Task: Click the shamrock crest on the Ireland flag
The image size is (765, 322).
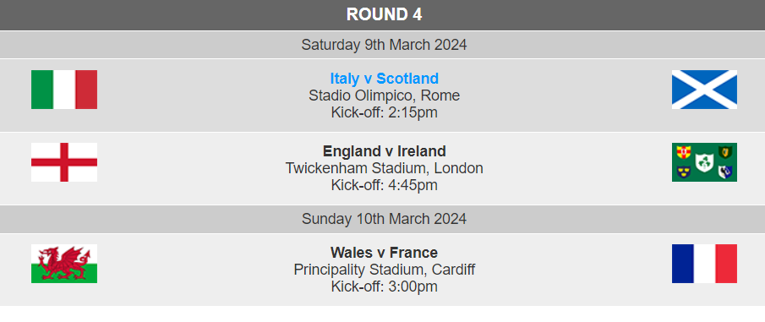Action: click(x=704, y=162)
